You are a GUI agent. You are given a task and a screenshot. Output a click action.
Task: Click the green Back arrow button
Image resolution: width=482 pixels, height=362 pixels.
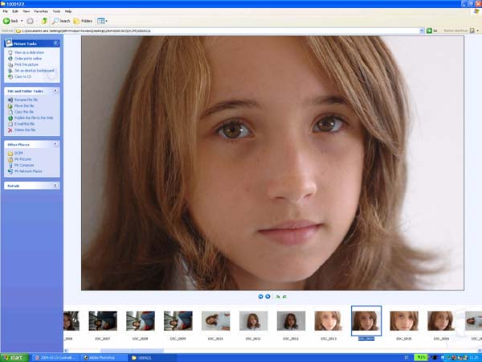click(x=6, y=21)
